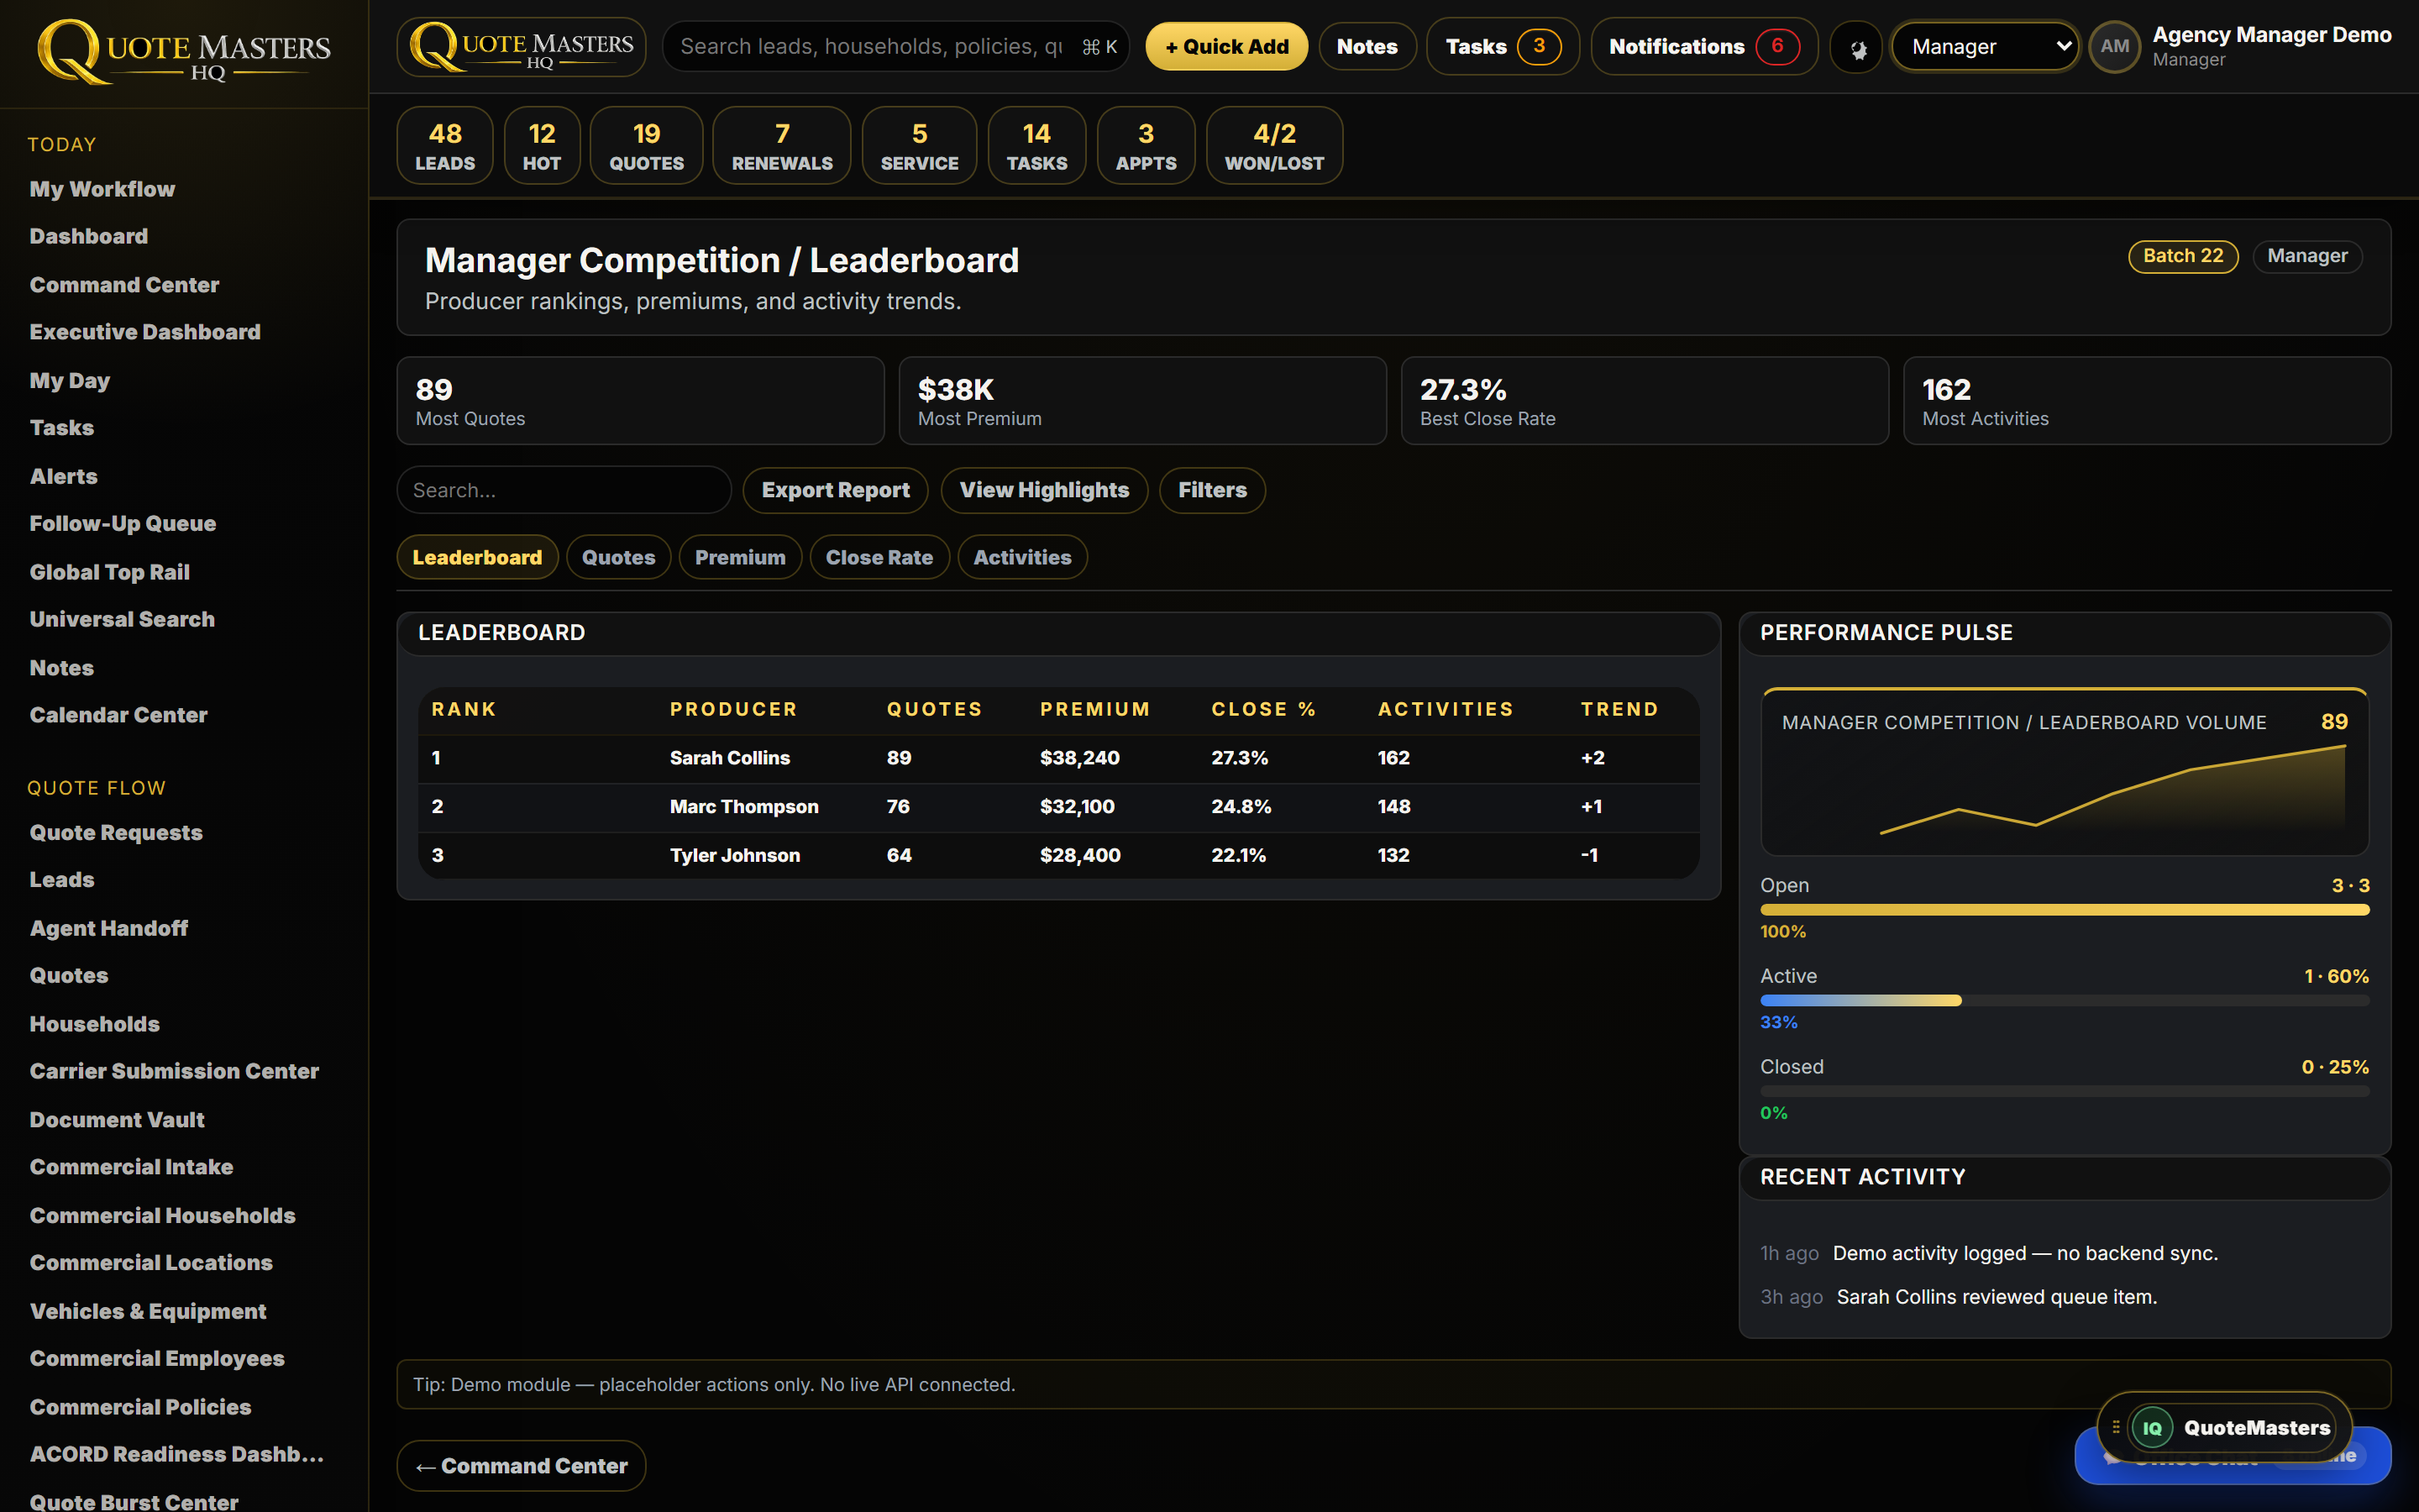Image resolution: width=2419 pixels, height=1512 pixels.
Task: Click the 19 Quotes stat chip
Action: pos(647,146)
